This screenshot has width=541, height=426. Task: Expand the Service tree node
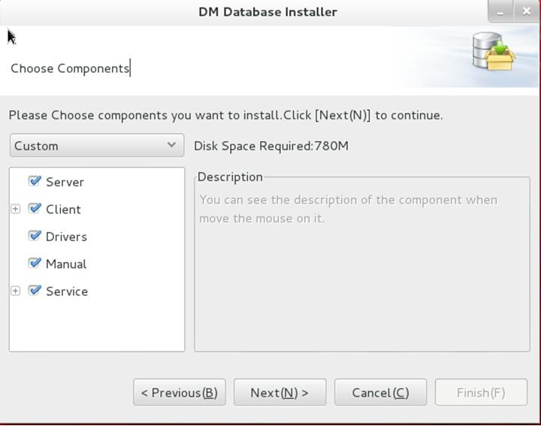click(15, 291)
